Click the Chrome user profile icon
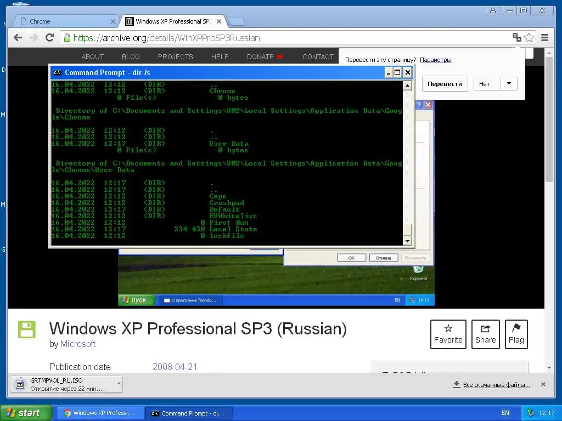 tap(493, 10)
